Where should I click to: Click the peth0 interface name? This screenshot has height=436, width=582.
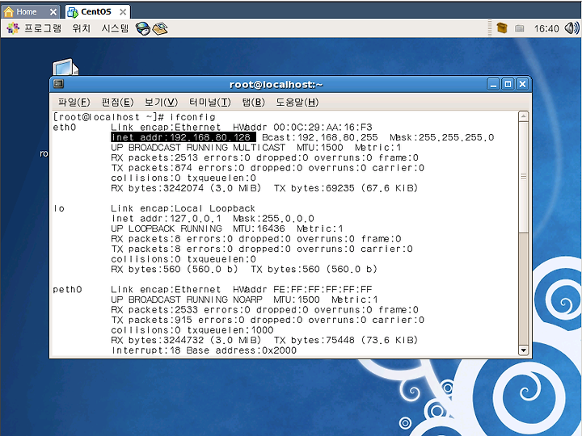tap(67, 290)
